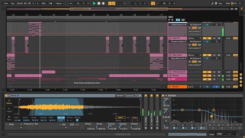
Task: Save Choir preset with disk icon
Action: 140,95
